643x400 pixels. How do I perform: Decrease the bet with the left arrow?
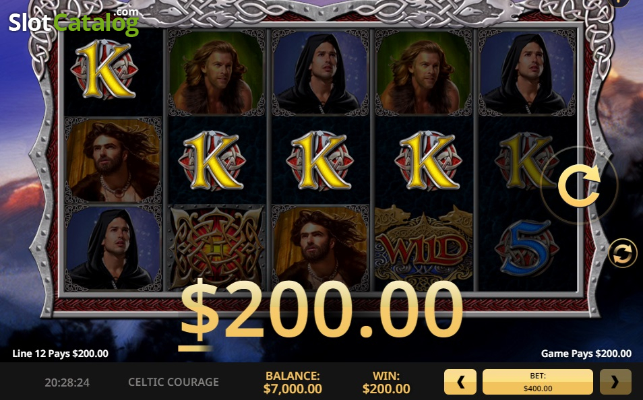pos(460,382)
